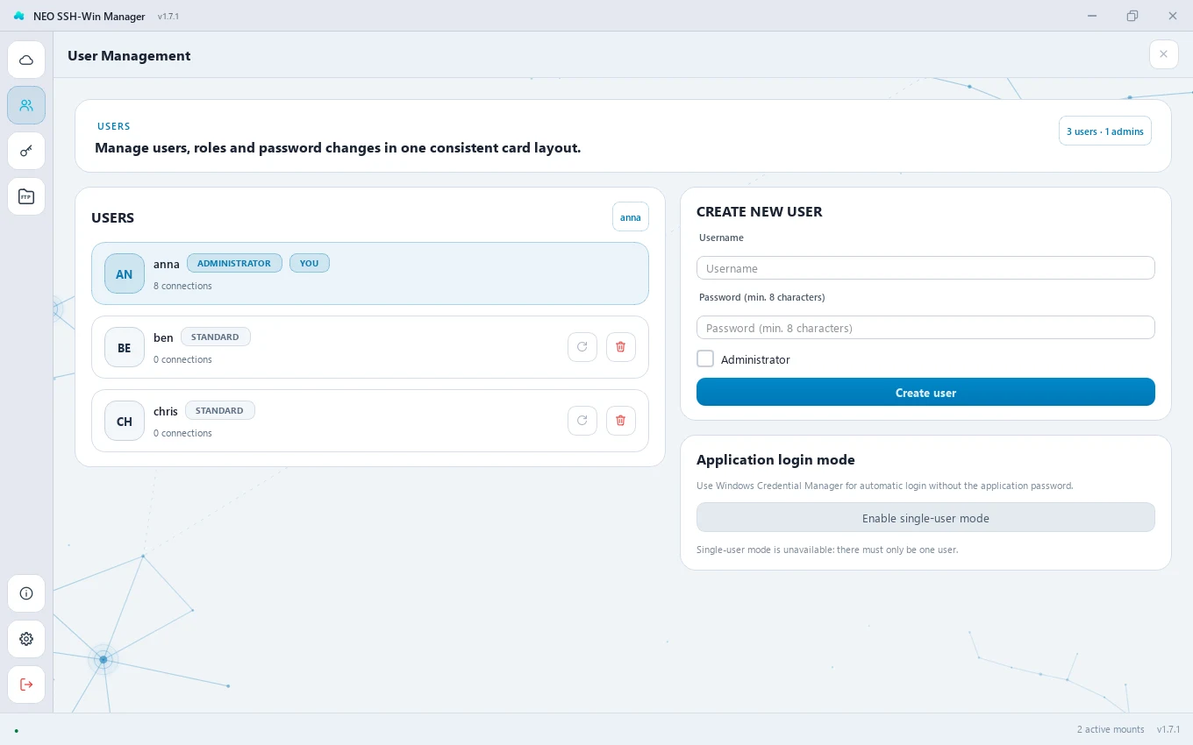This screenshot has height=745, width=1193.
Task: Select the user name 'ben'
Action: 163,337
